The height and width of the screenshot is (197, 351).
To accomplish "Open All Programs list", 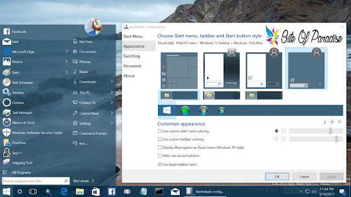I will (17, 172).
